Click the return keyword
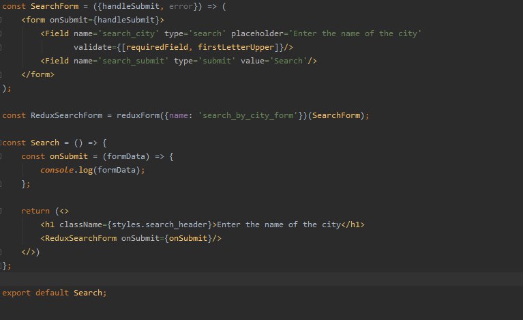 [x=35, y=212]
